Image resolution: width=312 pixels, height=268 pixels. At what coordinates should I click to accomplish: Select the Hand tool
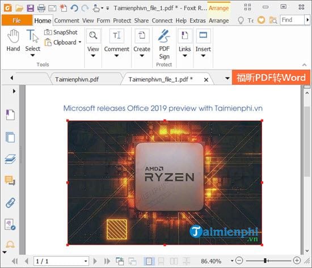point(13,41)
